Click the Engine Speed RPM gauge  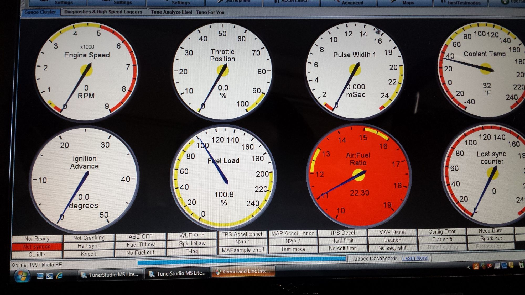click(86, 70)
